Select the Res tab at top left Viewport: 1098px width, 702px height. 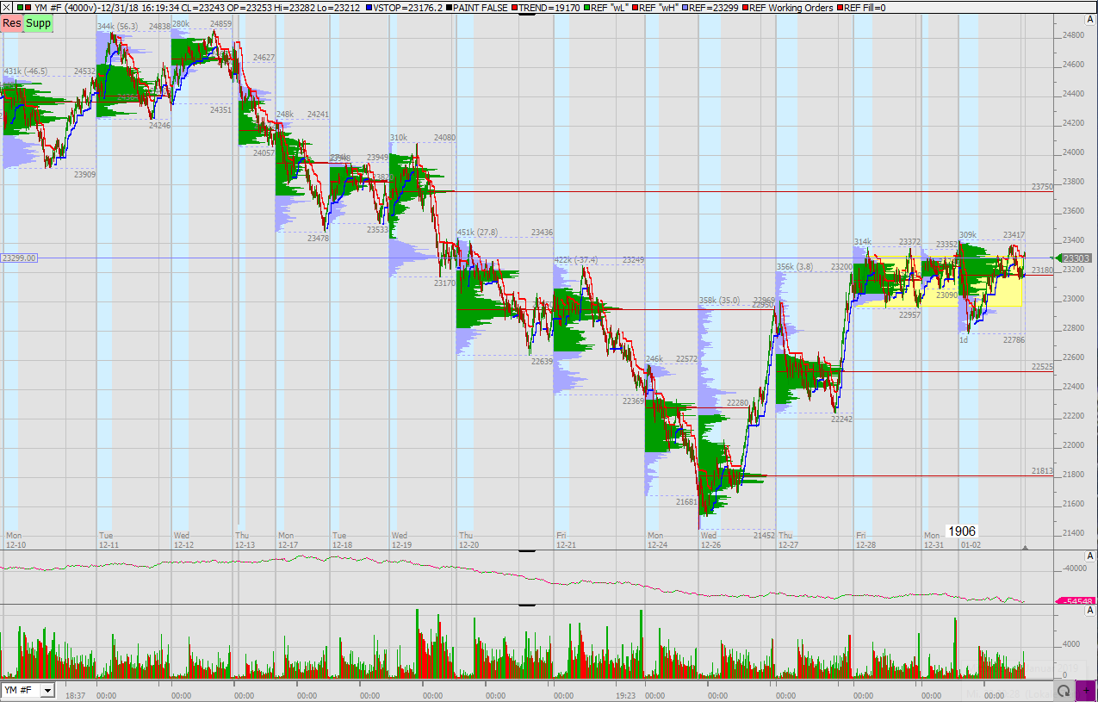point(11,23)
